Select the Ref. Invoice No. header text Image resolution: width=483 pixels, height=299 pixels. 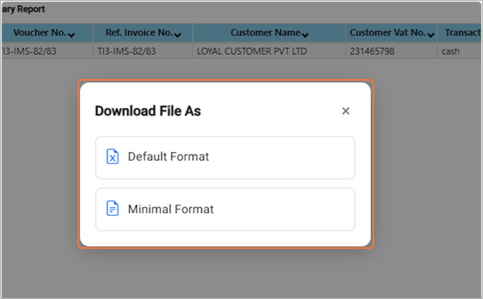coord(139,33)
